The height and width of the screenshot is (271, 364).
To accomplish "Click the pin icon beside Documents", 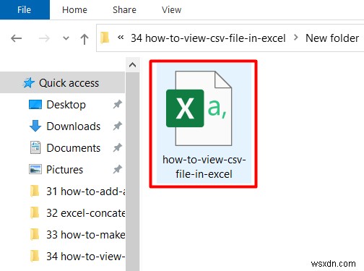I will point(118,147).
